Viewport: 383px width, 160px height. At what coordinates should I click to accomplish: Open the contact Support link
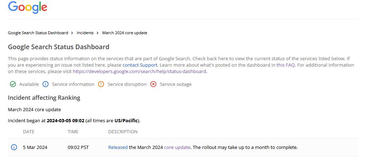pyautogui.click(x=140, y=65)
